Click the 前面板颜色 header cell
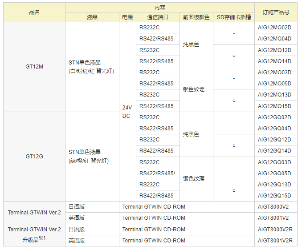Screen dimensions: 302x250 [x=196, y=17]
